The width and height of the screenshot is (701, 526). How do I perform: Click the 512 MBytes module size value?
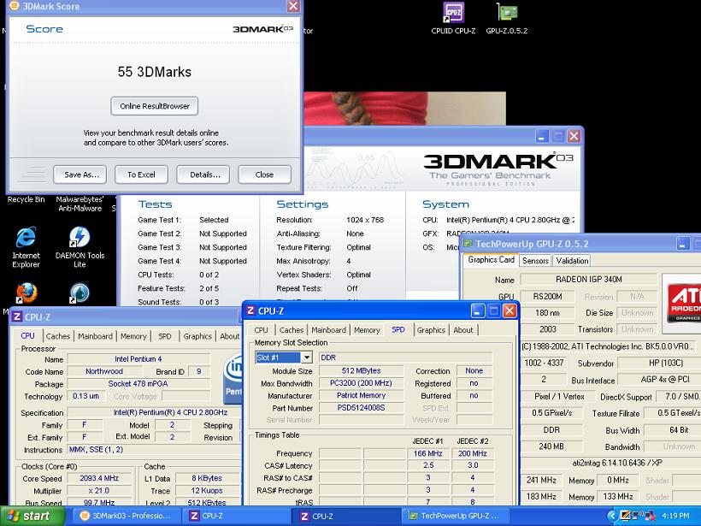point(361,371)
